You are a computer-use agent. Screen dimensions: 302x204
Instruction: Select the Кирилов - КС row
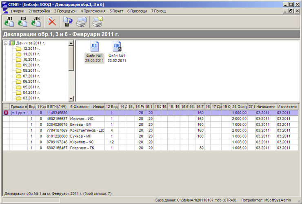[x=151, y=142]
